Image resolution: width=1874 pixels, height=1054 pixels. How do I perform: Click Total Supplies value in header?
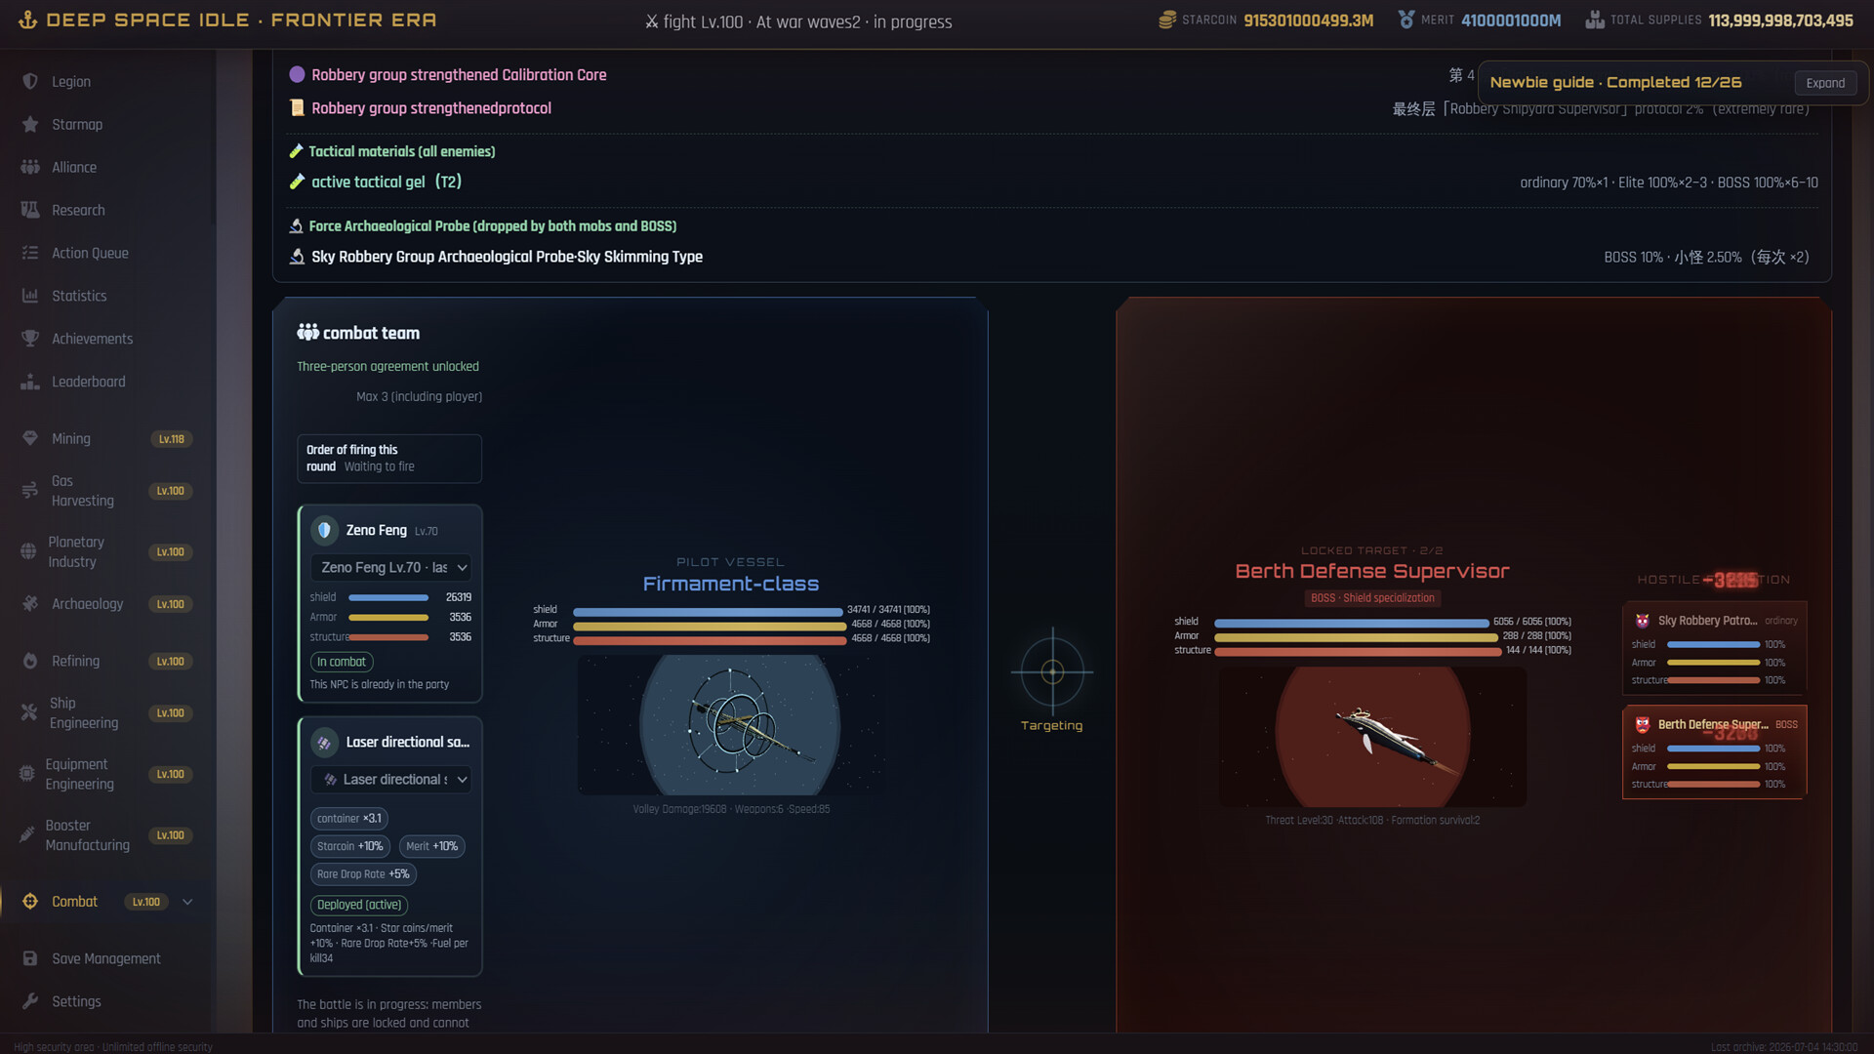[x=1780, y=20]
